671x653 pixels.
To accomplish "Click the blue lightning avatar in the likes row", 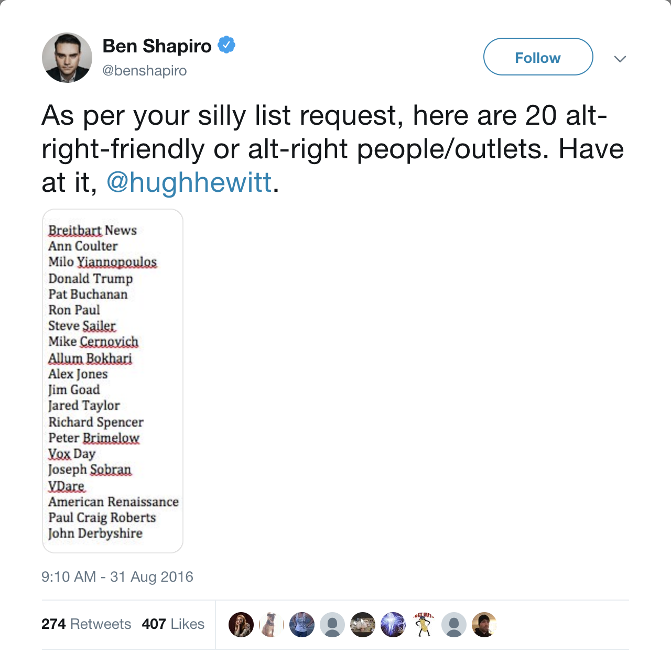I will [x=394, y=625].
